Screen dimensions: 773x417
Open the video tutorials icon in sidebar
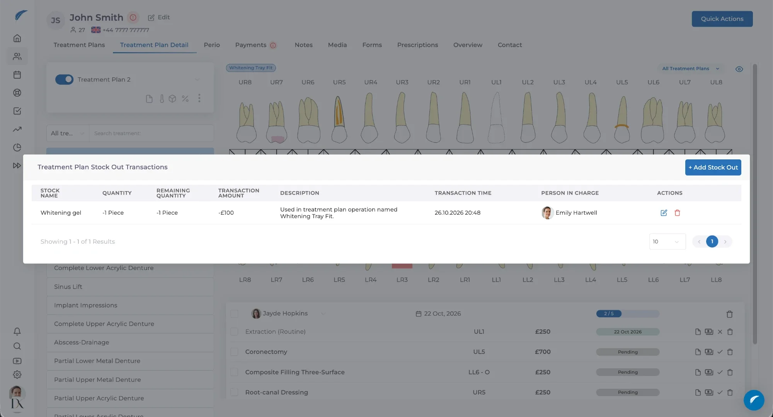click(x=17, y=361)
